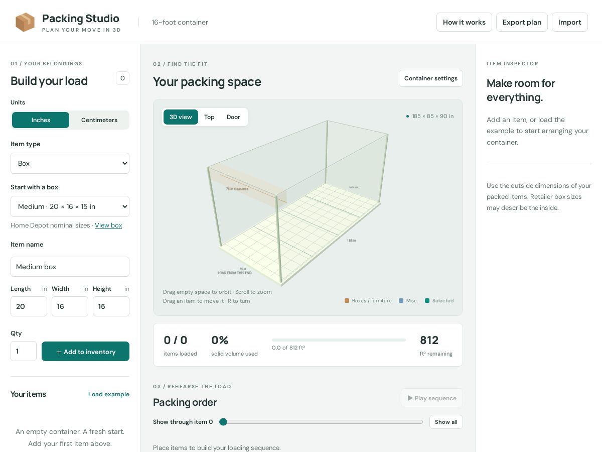The image size is (602, 452).
Task: Click the Packing Studio box logo
Action: coord(25,22)
